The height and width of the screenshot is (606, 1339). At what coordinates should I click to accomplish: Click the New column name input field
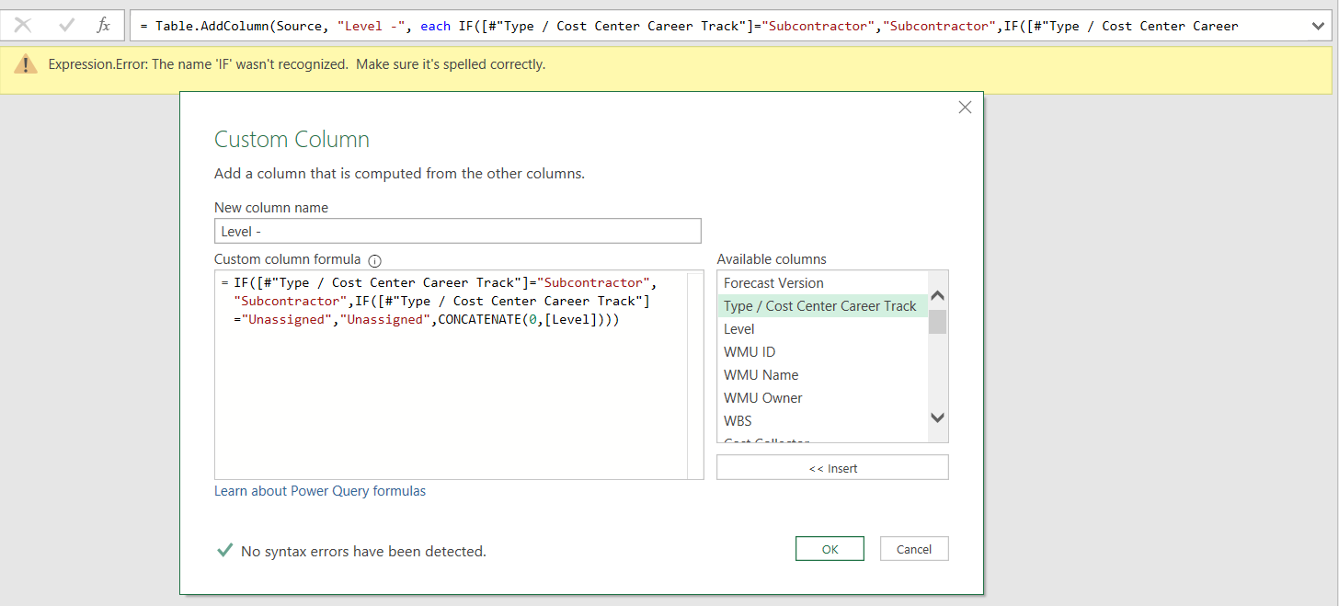458,231
